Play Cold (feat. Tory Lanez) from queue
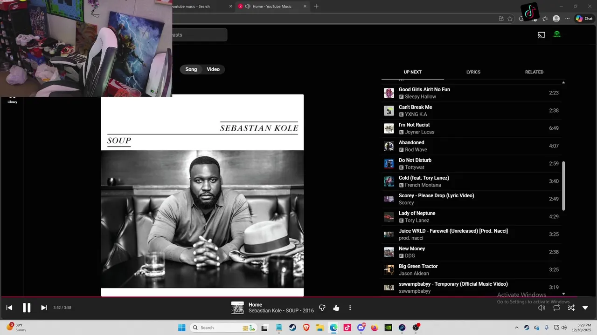The width and height of the screenshot is (597, 335). pos(471,181)
